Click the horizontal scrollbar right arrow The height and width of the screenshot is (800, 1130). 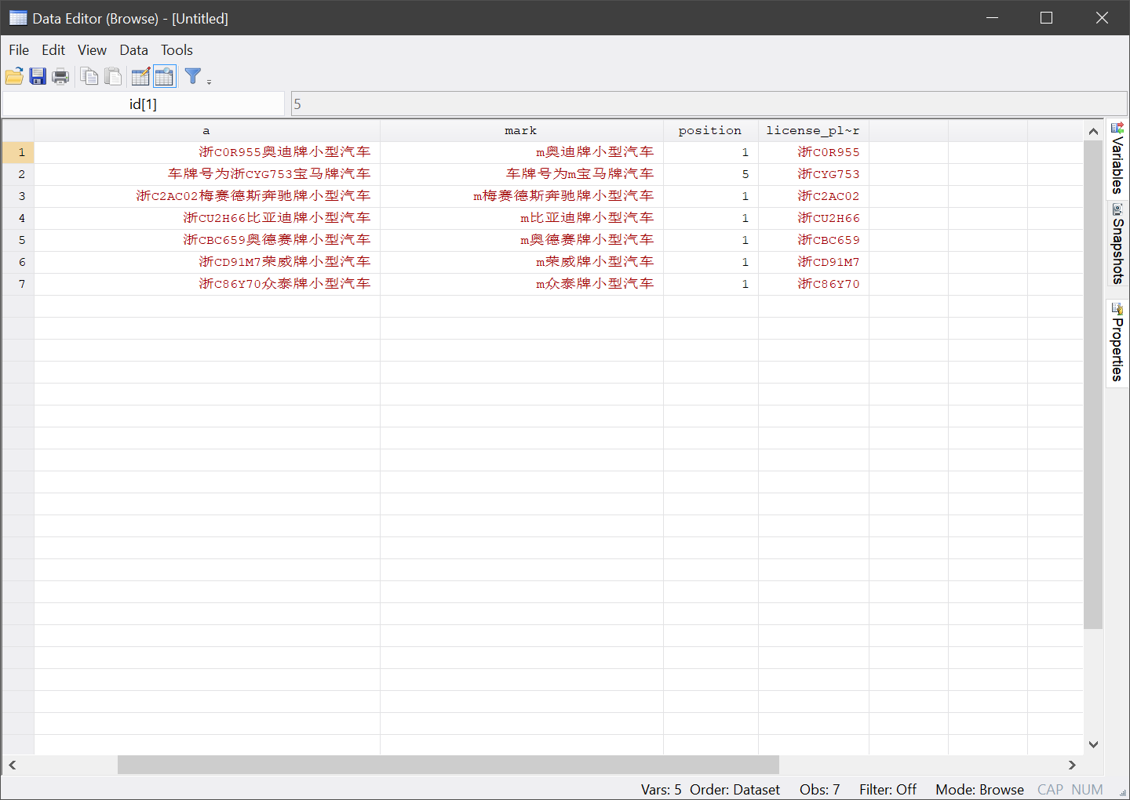(x=1073, y=765)
